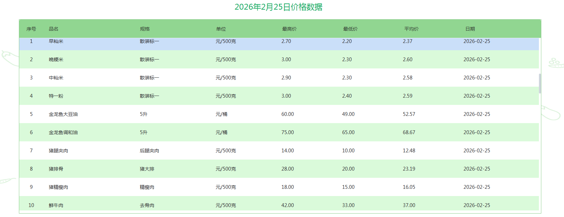
Task: Click the 日期 column header
Action: tap(470, 29)
